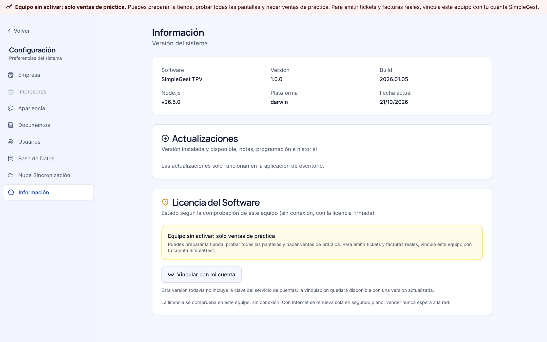Click the Configuración sidebar title
This screenshot has height=342, width=547.
(32, 50)
